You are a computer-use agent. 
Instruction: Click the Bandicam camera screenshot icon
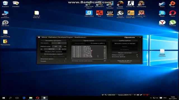click(138, 95)
